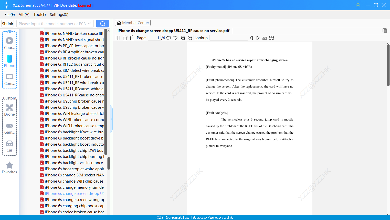
Task: Open iPhone 6s RF Amplifier broken file
Action: tap(72, 52)
